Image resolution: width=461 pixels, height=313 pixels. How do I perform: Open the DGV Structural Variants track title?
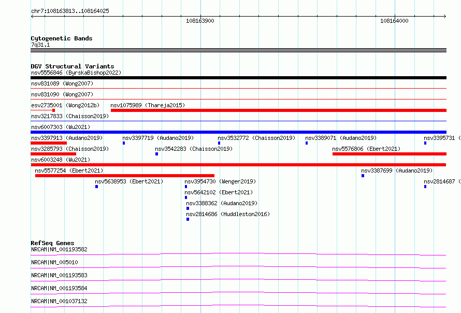pyautogui.click(x=73, y=66)
